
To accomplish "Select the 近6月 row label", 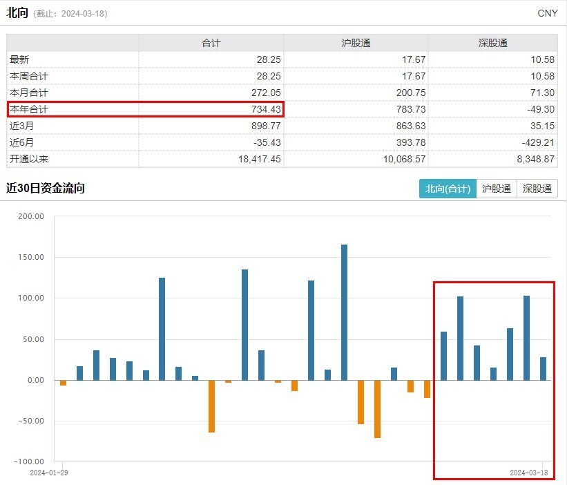I will [21, 142].
